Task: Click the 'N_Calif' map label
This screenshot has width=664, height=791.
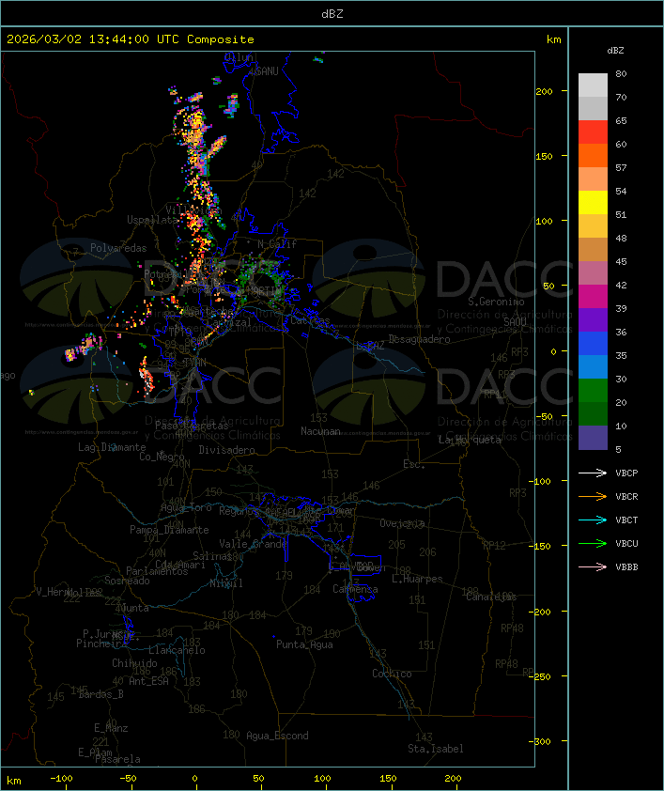Action: [x=277, y=243]
